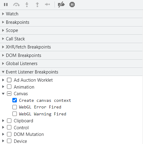143x144 pixels.
Task: Uncheck Create canvas context checkbox
Action: pyautogui.click(x=15, y=100)
